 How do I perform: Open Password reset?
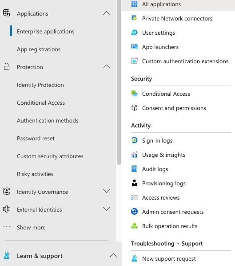36,138
